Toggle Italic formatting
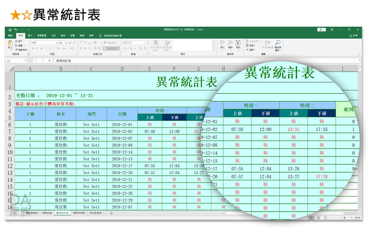 (x=37, y=48)
